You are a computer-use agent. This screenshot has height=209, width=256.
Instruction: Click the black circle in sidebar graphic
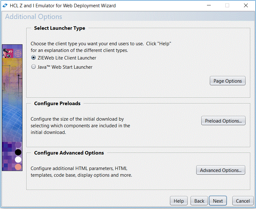(18, 152)
